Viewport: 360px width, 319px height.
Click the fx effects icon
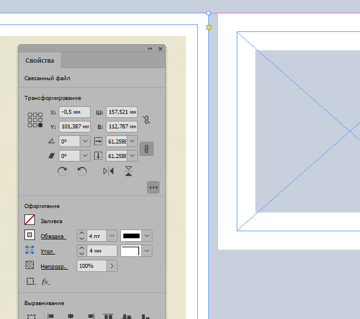[45, 282]
